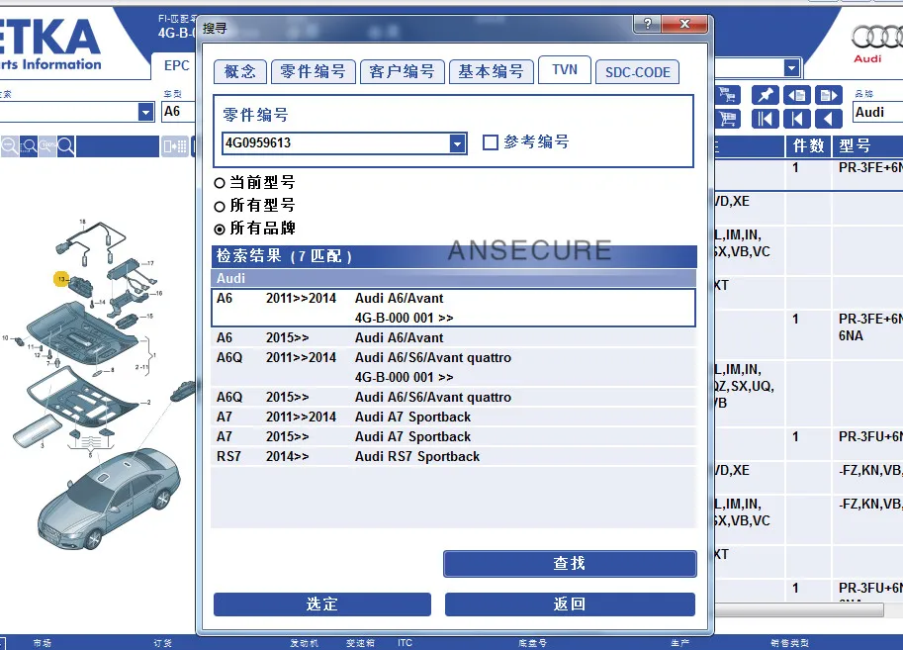
Task: Select result A6 2015>> Audi A6/Avant
Action: click(454, 337)
